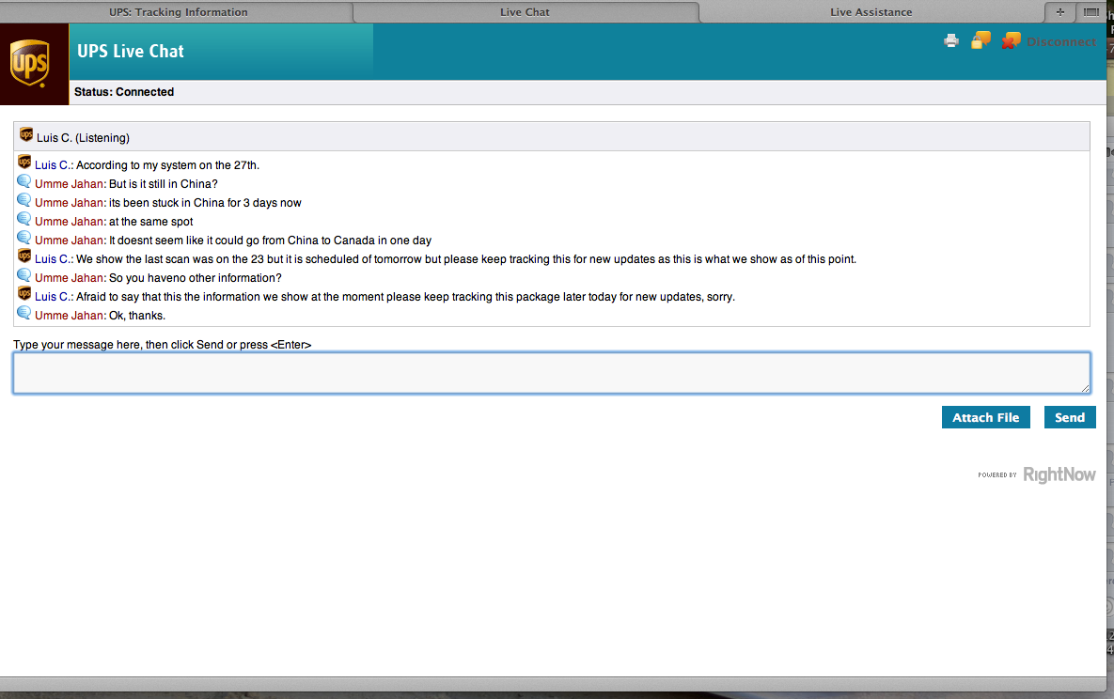
Task: Select the Live Chat tab
Action: (525, 12)
